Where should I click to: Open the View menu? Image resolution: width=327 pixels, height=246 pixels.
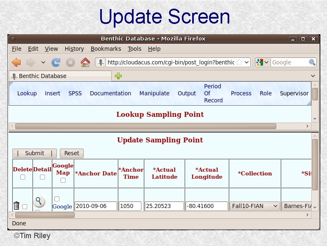click(x=51, y=49)
